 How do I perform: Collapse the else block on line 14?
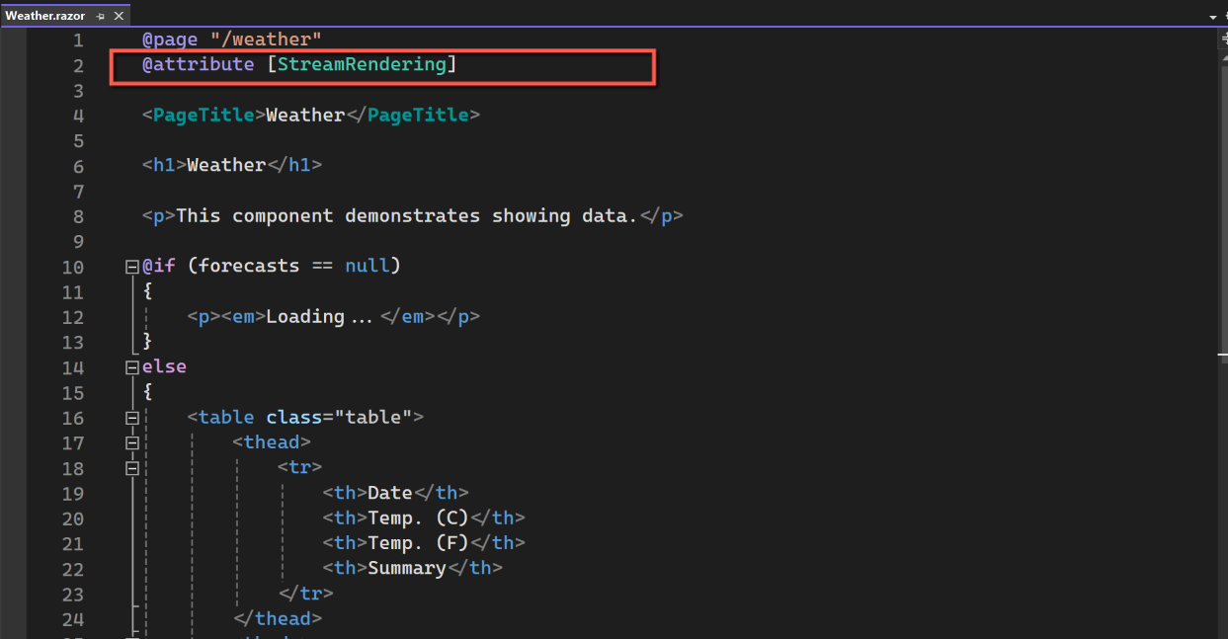131,365
